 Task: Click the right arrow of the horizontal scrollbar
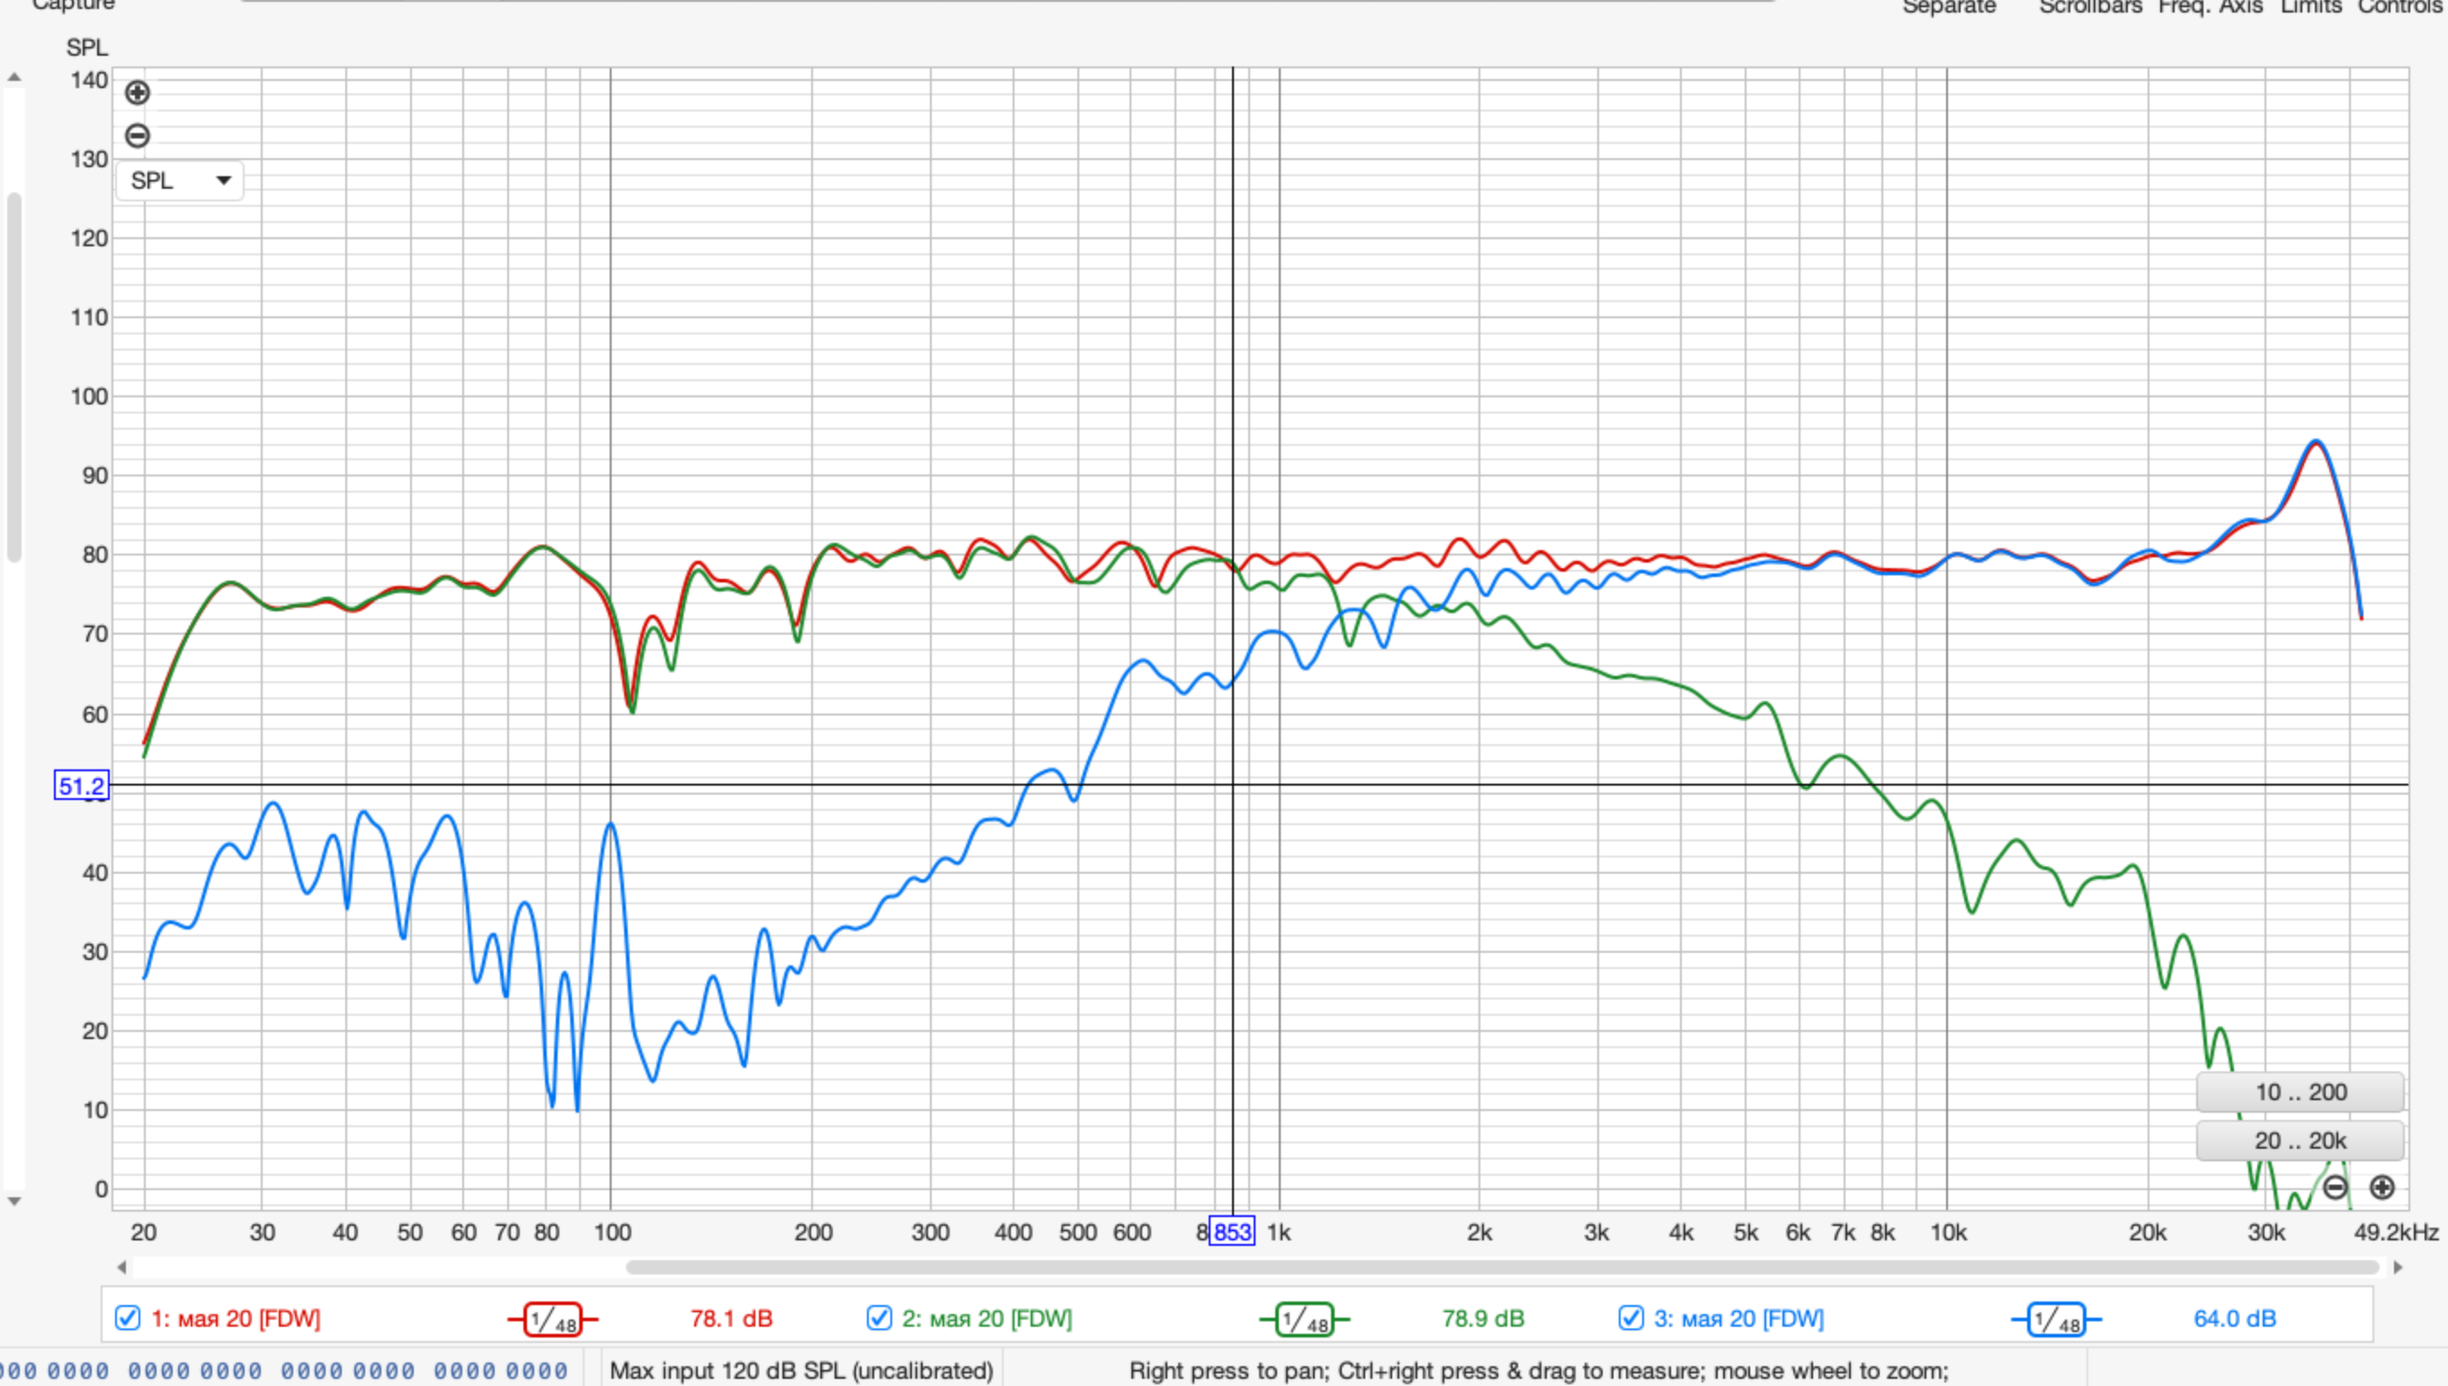pyautogui.click(x=2398, y=1267)
